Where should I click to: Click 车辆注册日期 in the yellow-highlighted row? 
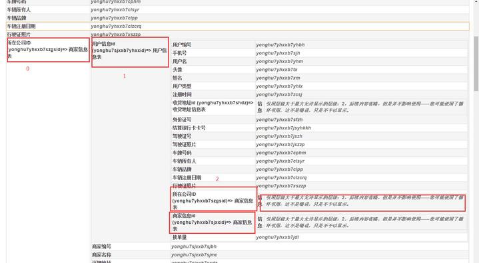21,26
